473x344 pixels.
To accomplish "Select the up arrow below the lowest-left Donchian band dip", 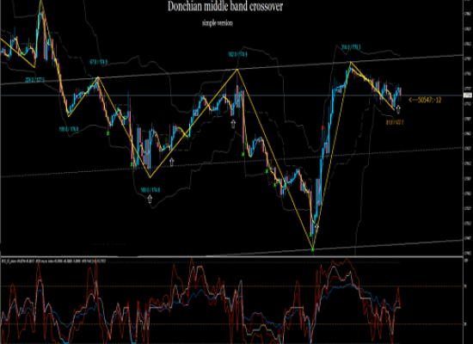I will point(150,199).
